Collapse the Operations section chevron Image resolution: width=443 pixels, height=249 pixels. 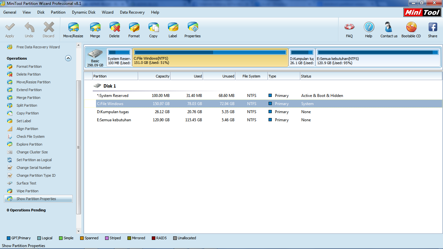click(x=68, y=58)
